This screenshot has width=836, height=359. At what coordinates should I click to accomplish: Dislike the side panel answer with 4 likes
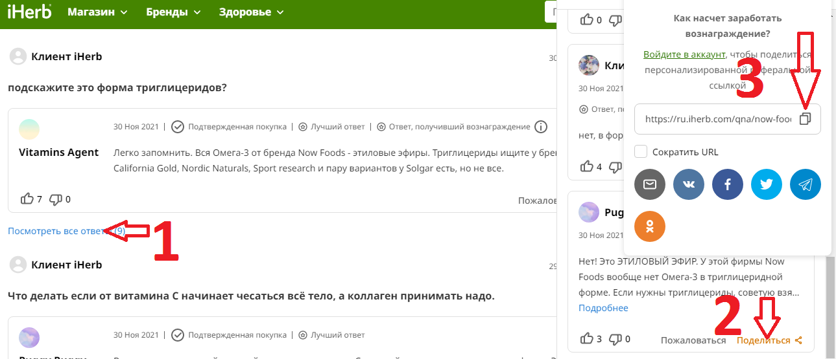[615, 167]
